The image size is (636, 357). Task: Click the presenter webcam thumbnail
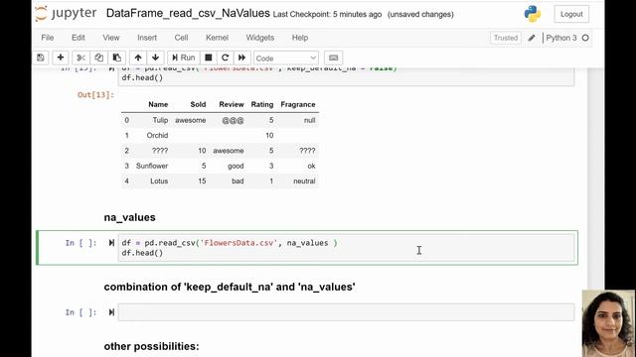(x=608, y=323)
